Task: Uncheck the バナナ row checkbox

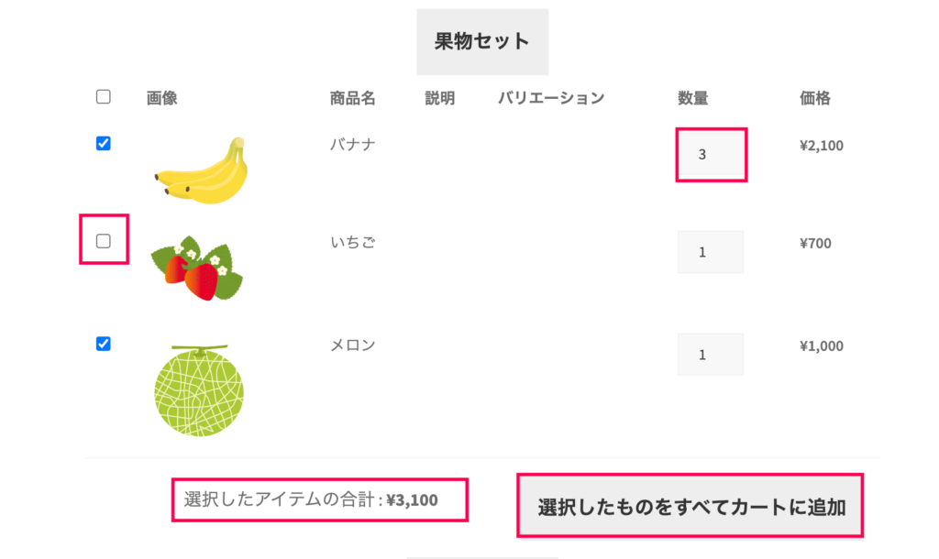Action: click(103, 144)
